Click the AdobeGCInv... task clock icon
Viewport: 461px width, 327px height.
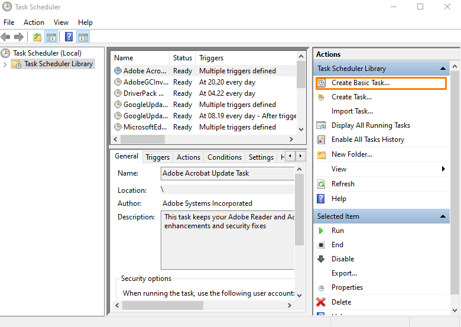click(x=118, y=82)
